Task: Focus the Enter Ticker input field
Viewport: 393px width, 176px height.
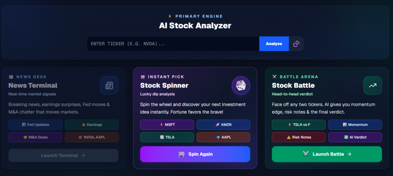Action: (x=173, y=44)
